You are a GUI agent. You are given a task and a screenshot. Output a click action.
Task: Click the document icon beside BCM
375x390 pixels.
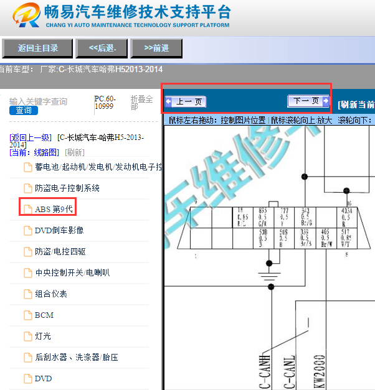click(28, 315)
